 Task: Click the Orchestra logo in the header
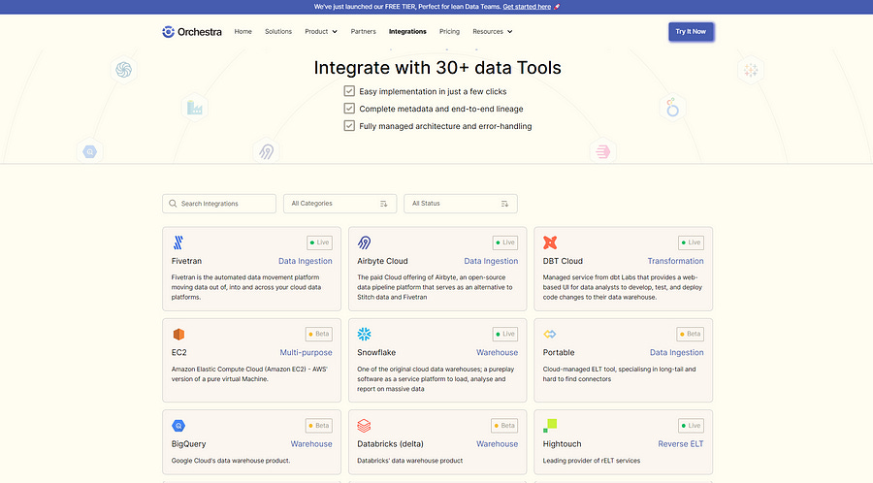click(191, 32)
